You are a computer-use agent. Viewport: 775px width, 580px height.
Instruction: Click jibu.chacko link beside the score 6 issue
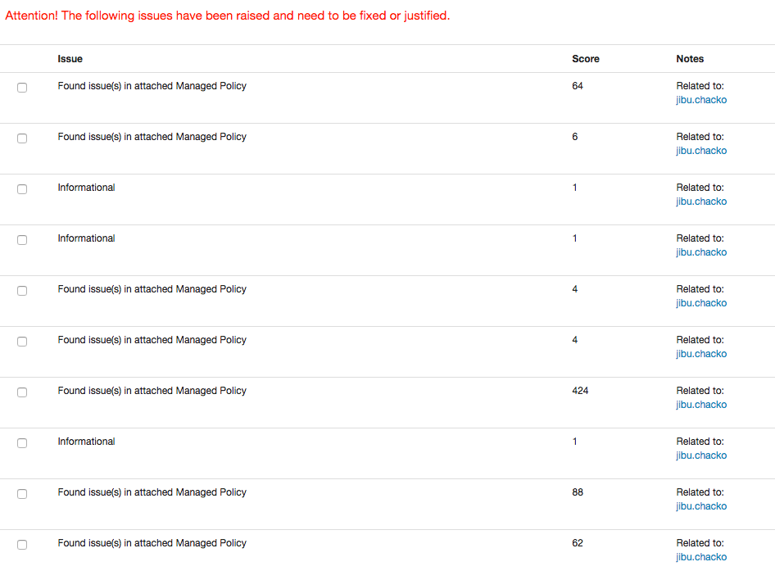pyautogui.click(x=701, y=150)
